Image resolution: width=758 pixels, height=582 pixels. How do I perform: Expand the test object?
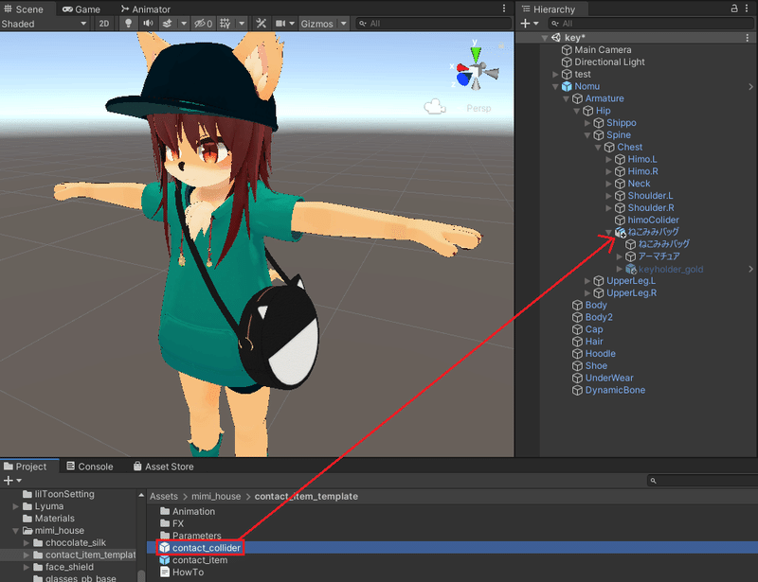pos(555,75)
